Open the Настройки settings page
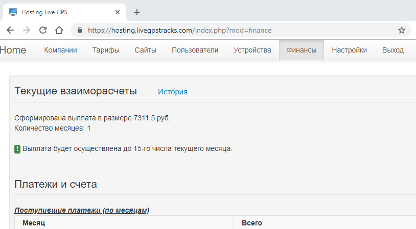 click(349, 50)
